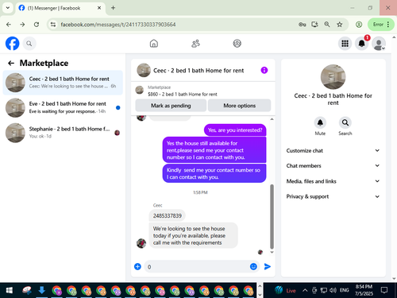The height and width of the screenshot is (298, 397).
Task: Open the emoji picker smiley icon
Action: 253,266
